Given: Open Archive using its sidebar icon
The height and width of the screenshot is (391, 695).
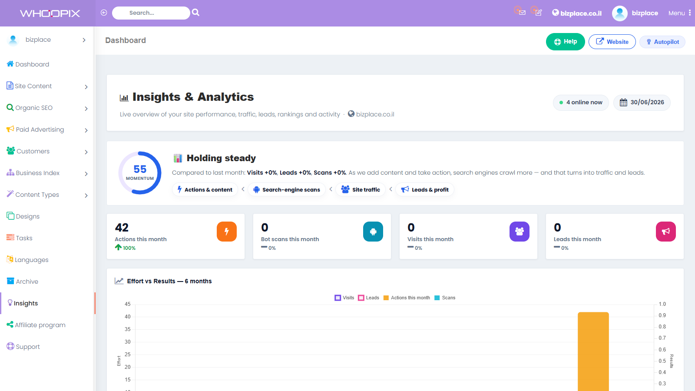Looking at the screenshot, I should click(10, 281).
